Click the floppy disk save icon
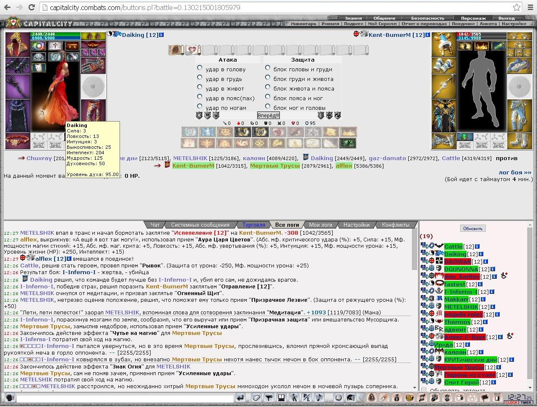Viewport: 537px width, 407px height. click(x=282, y=398)
